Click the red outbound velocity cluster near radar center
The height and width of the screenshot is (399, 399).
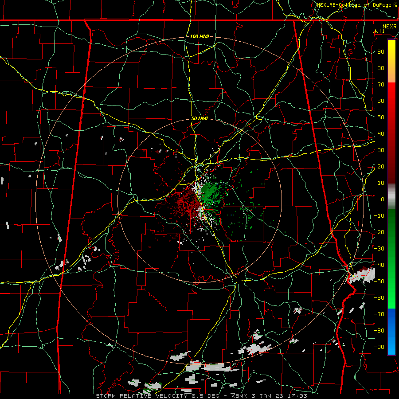click(x=188, y=202)
